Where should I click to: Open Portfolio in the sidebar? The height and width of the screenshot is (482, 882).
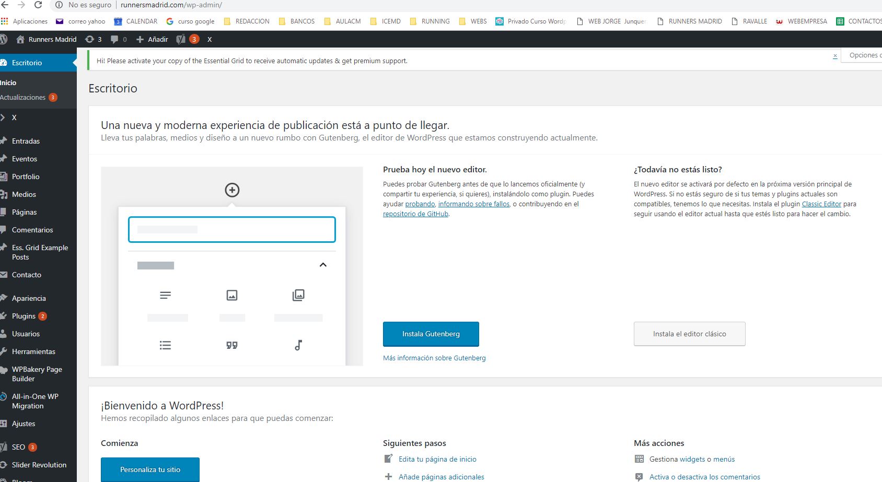point(38,177)
